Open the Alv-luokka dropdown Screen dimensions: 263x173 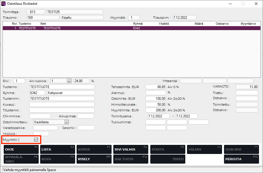[69, 81]
